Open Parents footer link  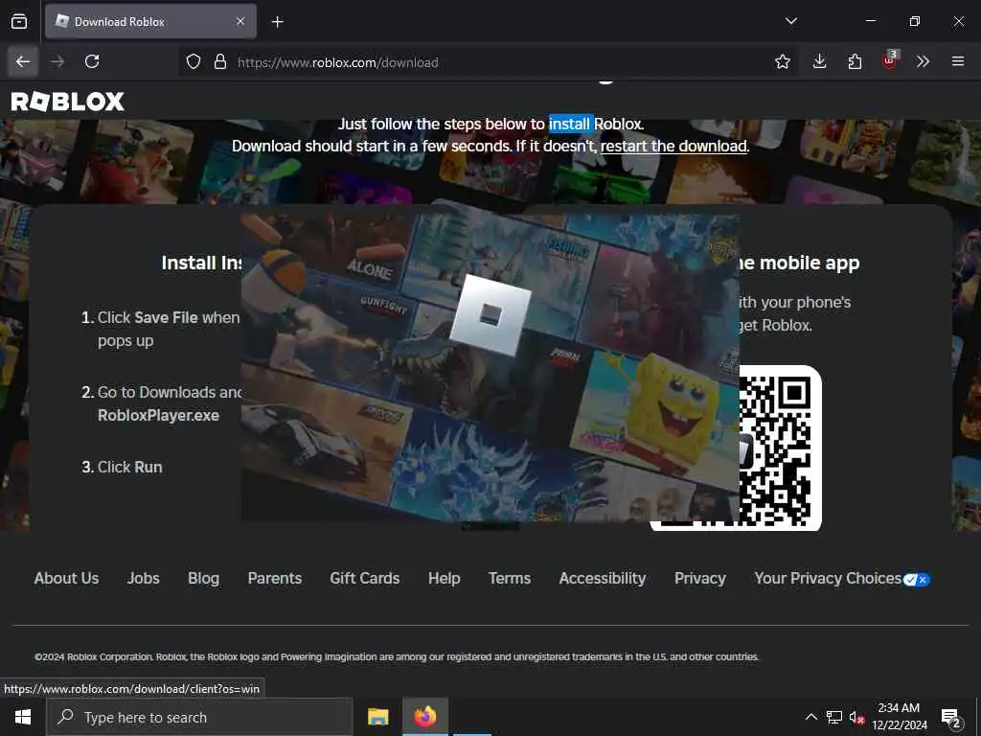coord(275,578)
